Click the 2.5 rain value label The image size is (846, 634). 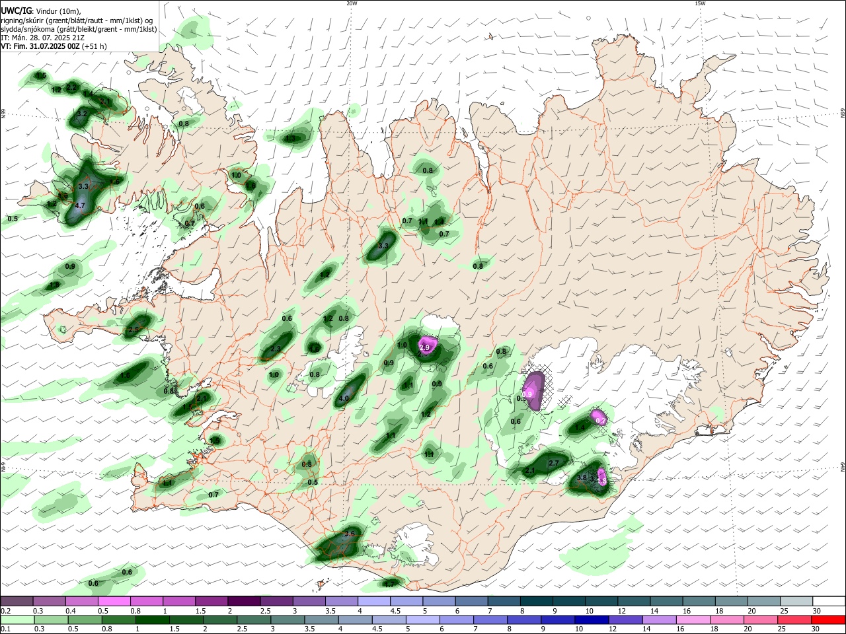pos(133,330)
